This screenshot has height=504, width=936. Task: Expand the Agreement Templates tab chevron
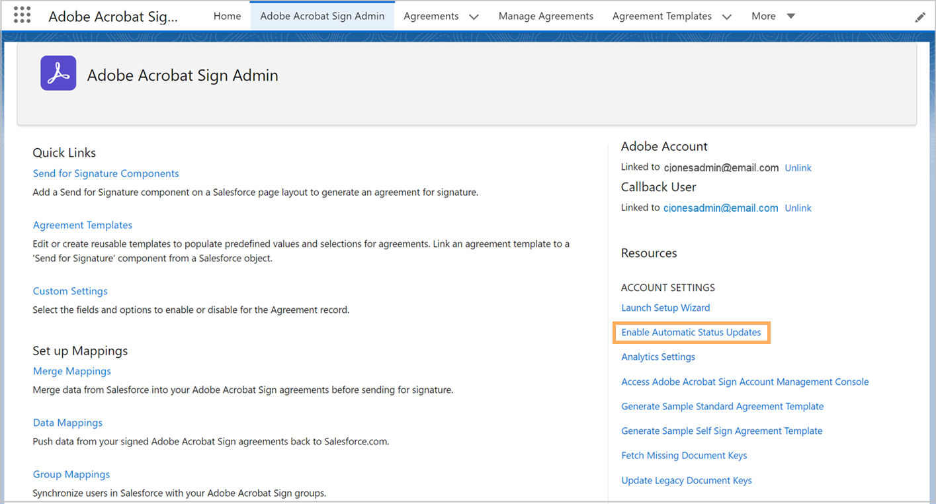coord(726,17)
